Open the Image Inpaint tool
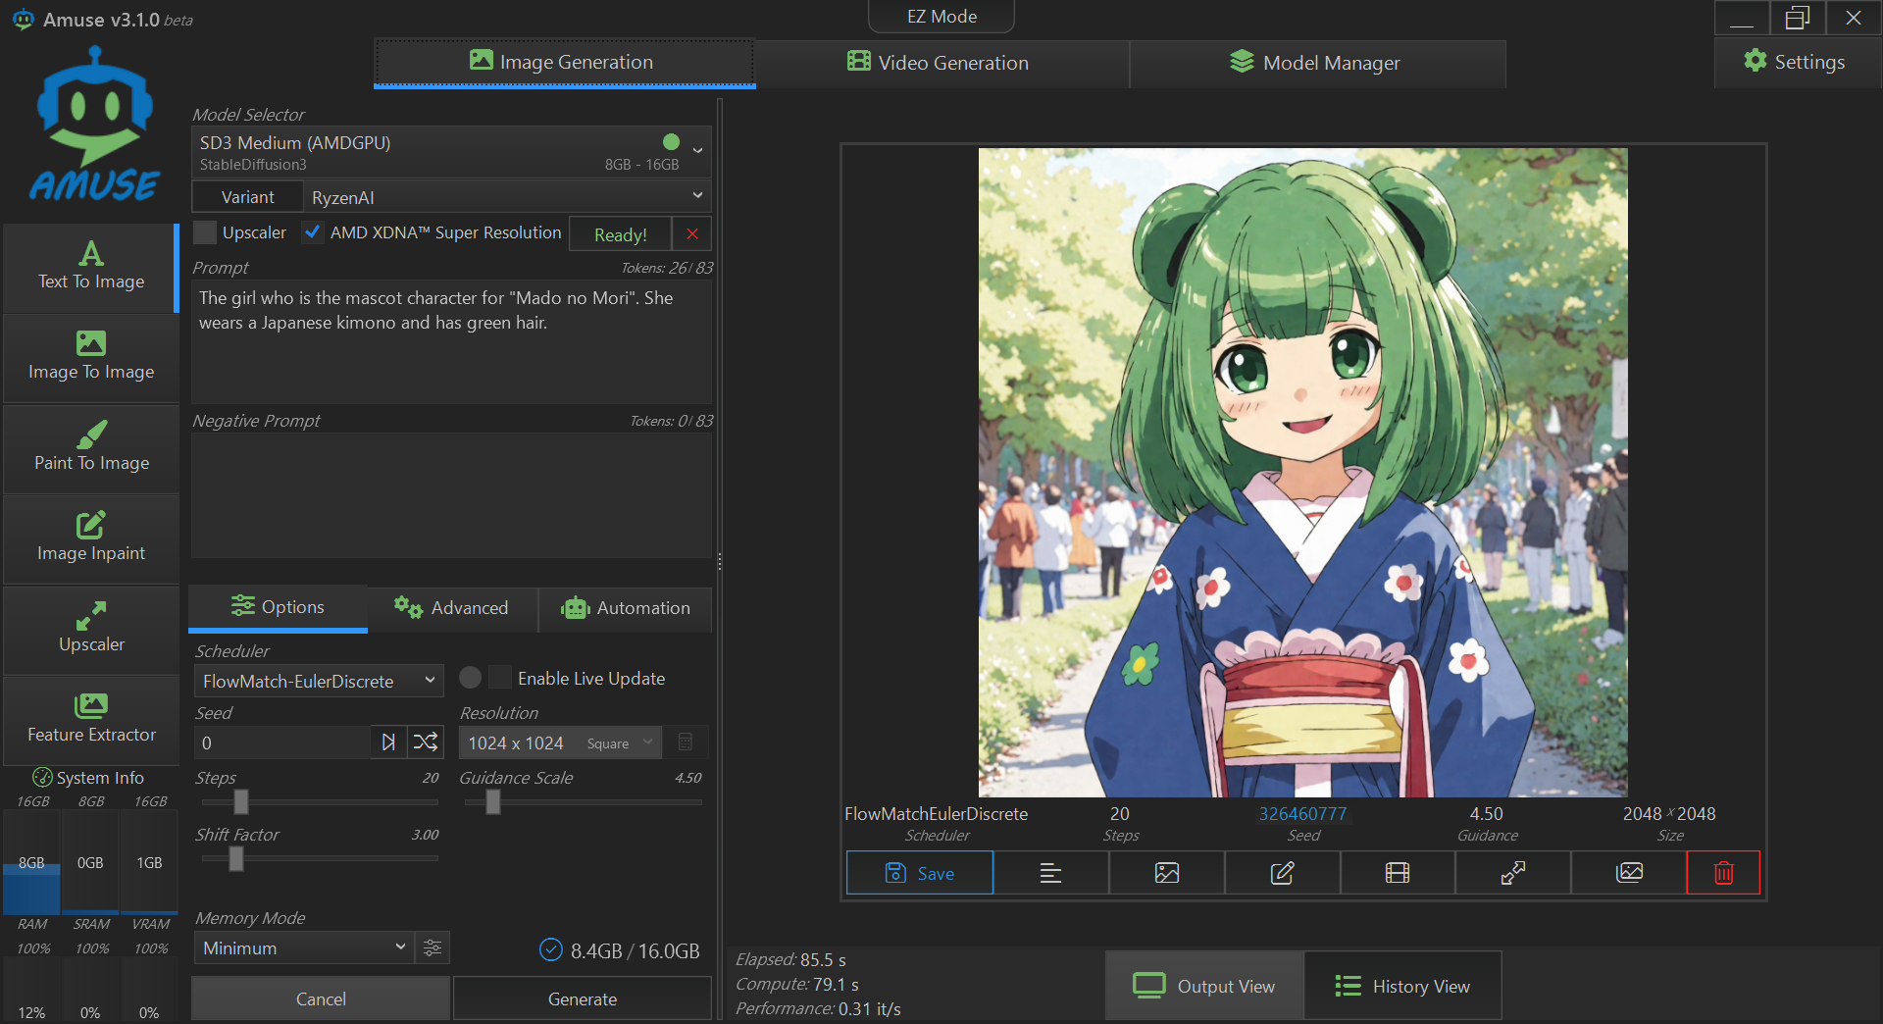 (x=91, y=538)
